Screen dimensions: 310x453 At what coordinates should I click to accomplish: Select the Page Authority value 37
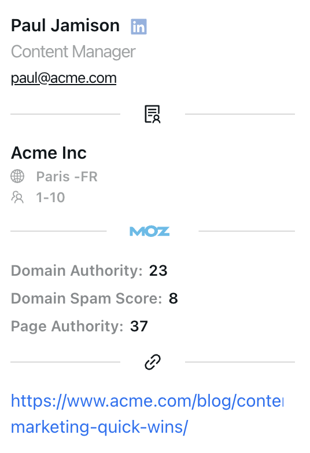(139, 326)
